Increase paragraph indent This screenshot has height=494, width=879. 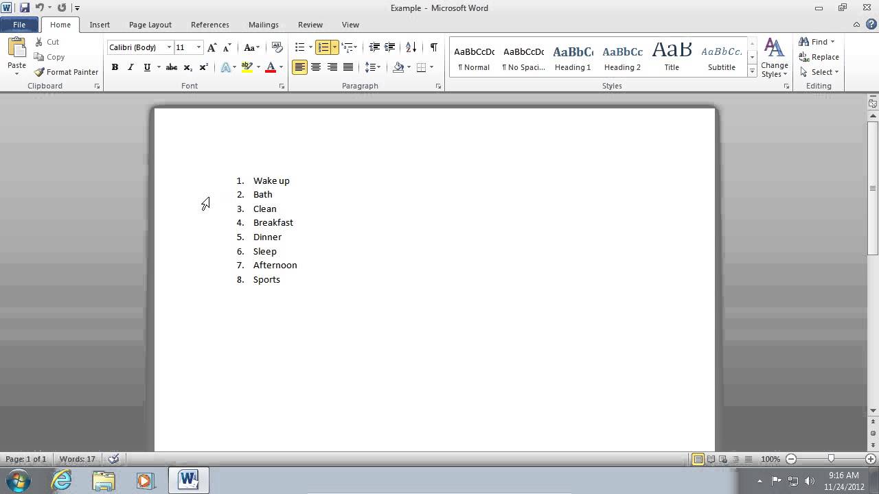(x=389, y=47)
